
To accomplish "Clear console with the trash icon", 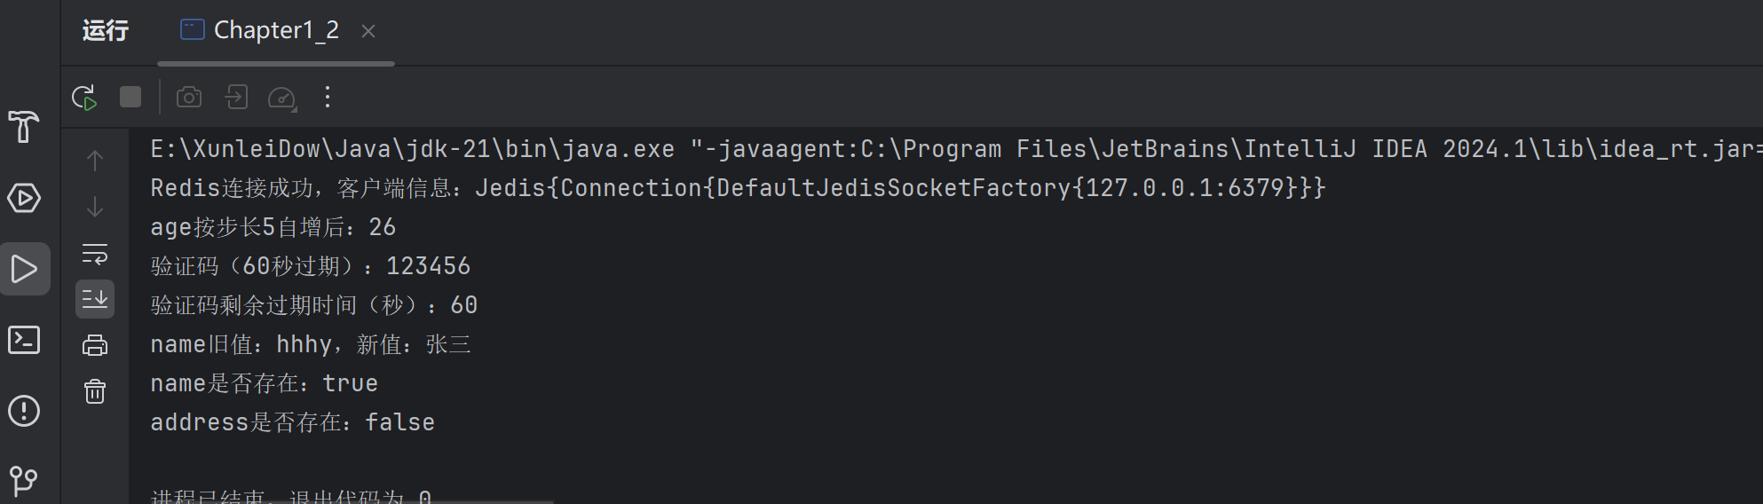I will pyautogui.click(x=95, y=391).
